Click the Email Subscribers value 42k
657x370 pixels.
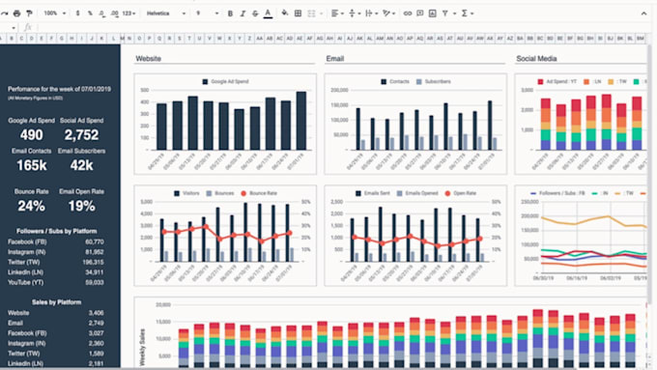(x=82, y=165)
